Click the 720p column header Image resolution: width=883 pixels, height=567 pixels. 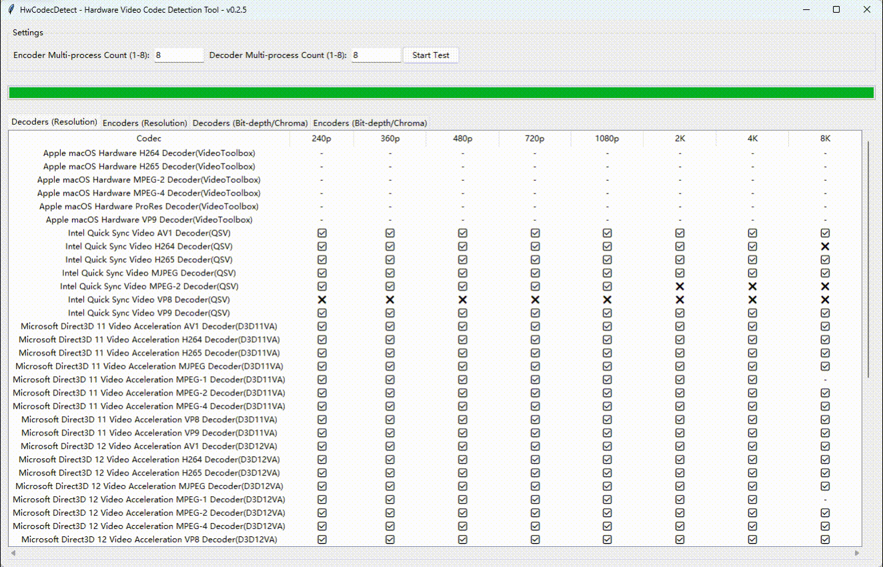coord(535,139)
